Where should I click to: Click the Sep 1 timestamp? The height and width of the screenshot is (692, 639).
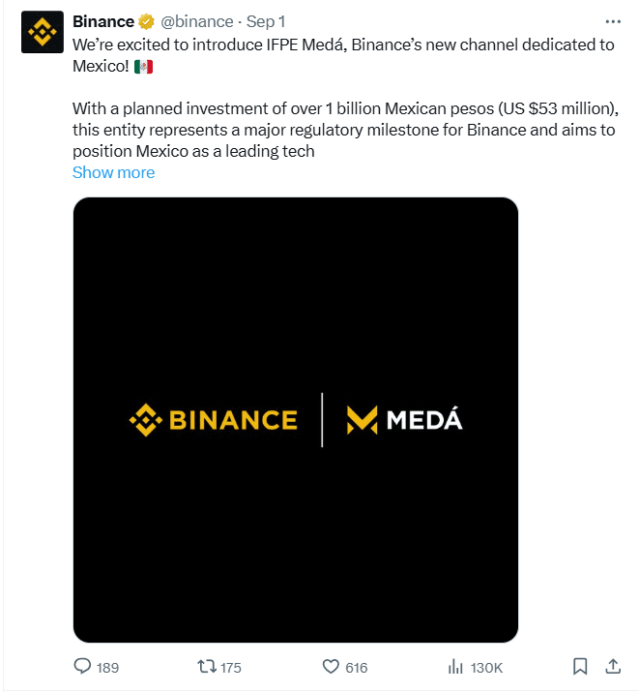click(268, 21)
